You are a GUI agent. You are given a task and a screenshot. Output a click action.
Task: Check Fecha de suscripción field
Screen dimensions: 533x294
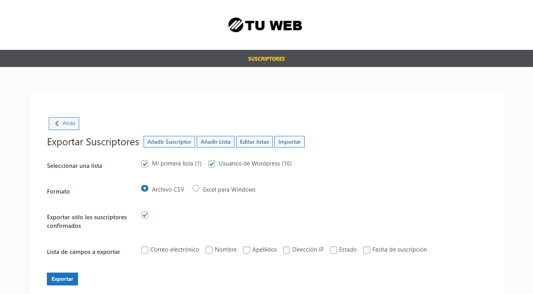click(367, 250)
